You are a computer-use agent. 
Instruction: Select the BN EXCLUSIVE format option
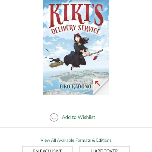tap(47, 149)
